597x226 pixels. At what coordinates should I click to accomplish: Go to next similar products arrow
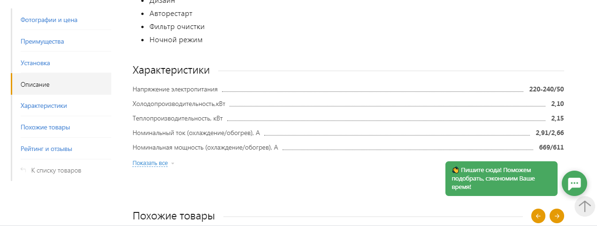click(x=557, y=216)
